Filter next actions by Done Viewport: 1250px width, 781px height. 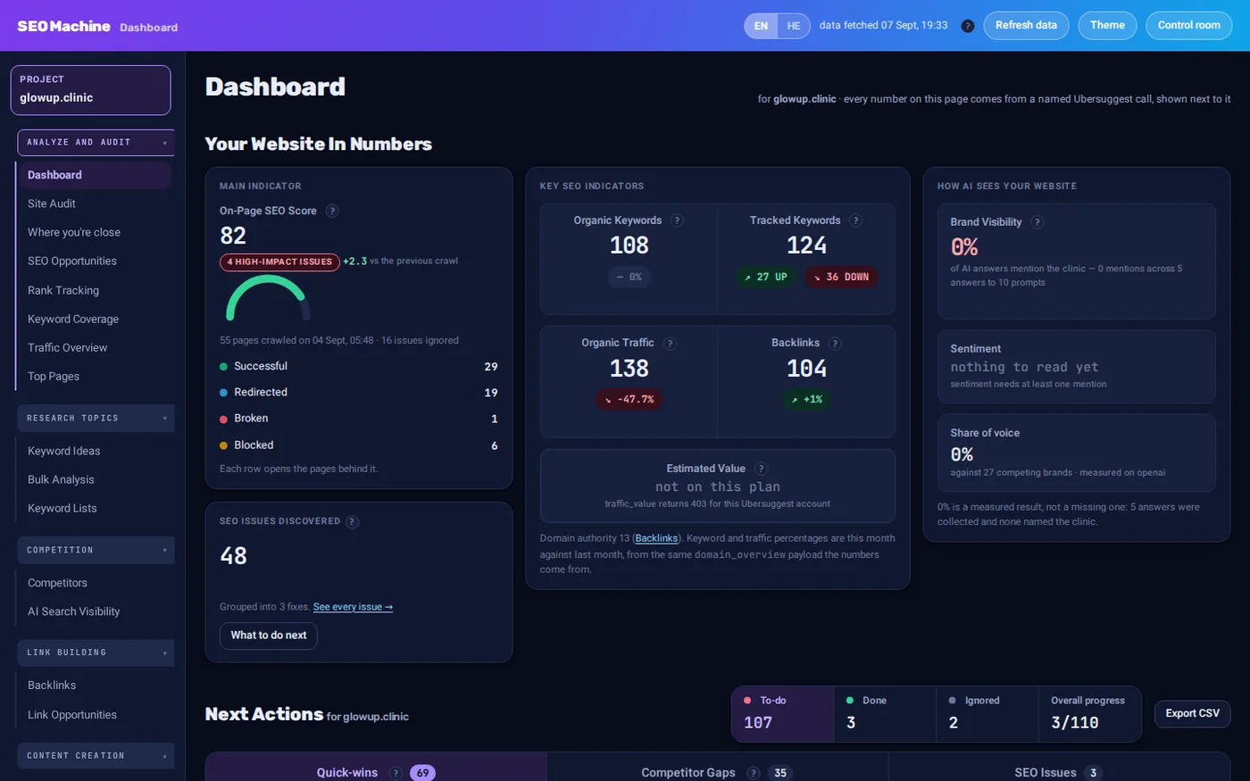coord(885,714)
